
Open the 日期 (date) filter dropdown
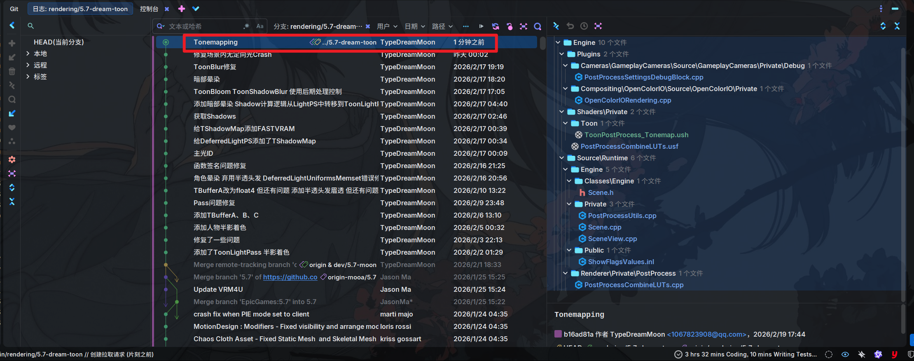[414, 26]
